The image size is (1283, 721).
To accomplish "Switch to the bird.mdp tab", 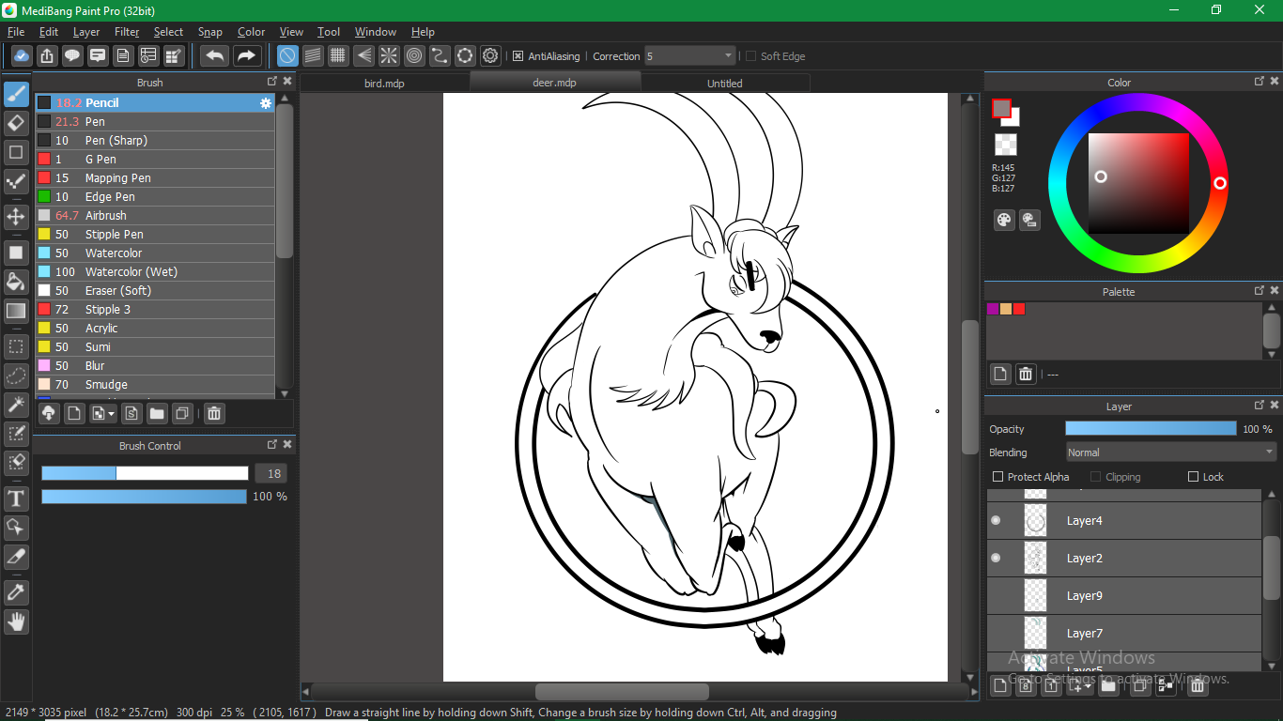I will pos(384,84).
